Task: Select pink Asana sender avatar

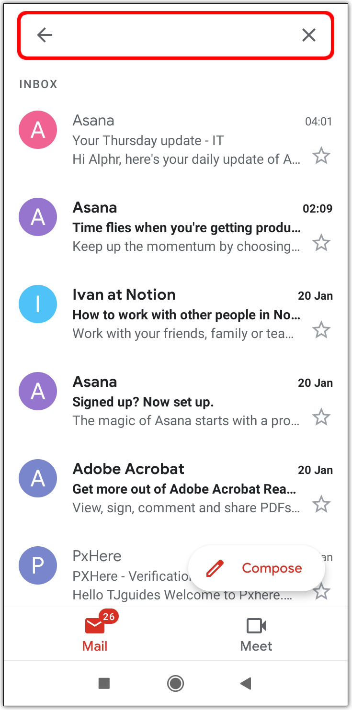Action: click(38, 130)
